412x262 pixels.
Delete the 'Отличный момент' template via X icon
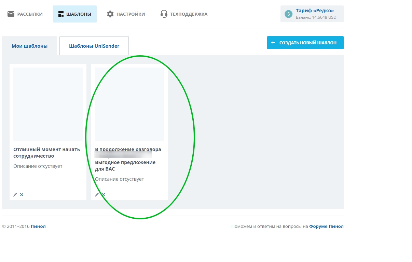coord(22,195)
